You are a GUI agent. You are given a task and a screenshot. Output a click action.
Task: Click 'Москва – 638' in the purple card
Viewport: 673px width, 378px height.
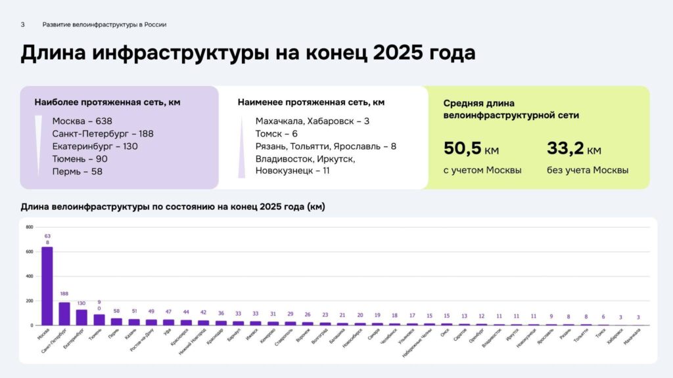[82, 121]
